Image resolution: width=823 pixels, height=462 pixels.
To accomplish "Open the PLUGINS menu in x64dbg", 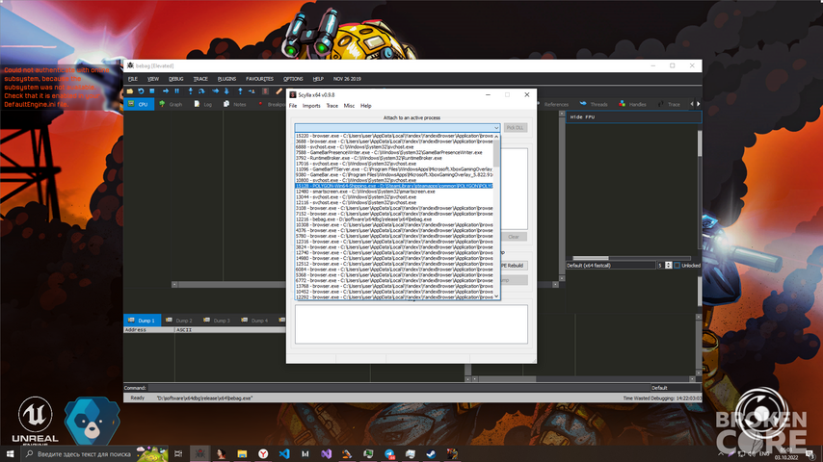I will tap(226, 79).
